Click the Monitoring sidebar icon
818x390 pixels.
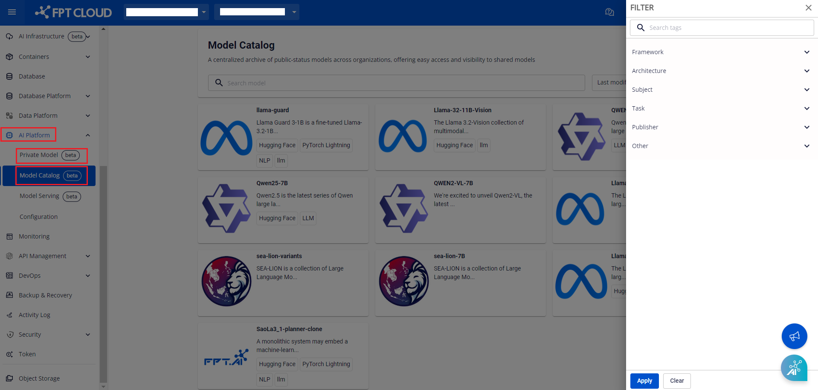[x=9, y=236]
